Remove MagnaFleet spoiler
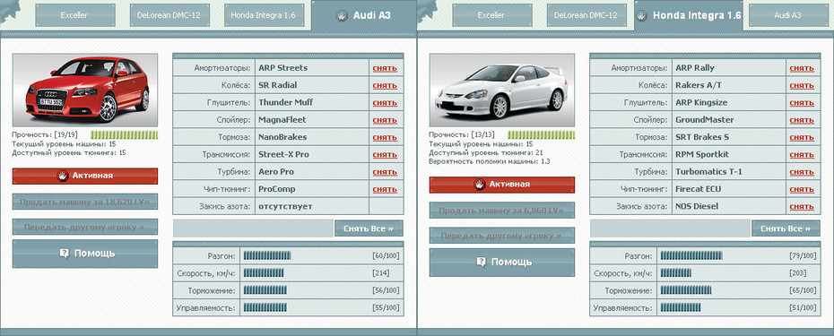The height and width of the screenshot is (336, 834). point(385,120)
